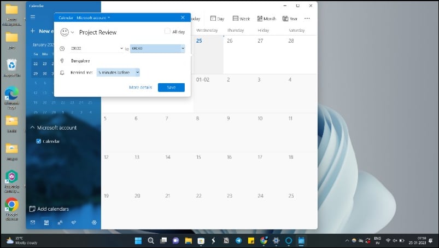Switch to Week view
The image size is (439, 248).
click(241, 19)
